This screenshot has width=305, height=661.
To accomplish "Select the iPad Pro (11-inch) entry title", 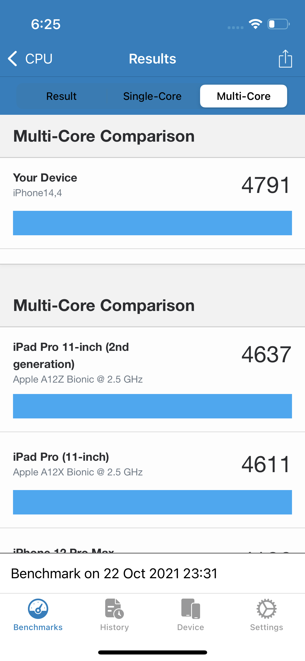I will click(61, 457).
